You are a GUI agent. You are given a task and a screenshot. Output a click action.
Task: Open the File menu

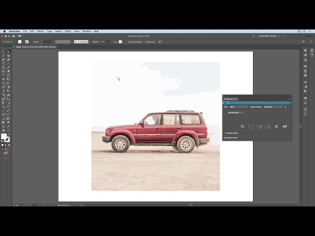click(25, 31)
